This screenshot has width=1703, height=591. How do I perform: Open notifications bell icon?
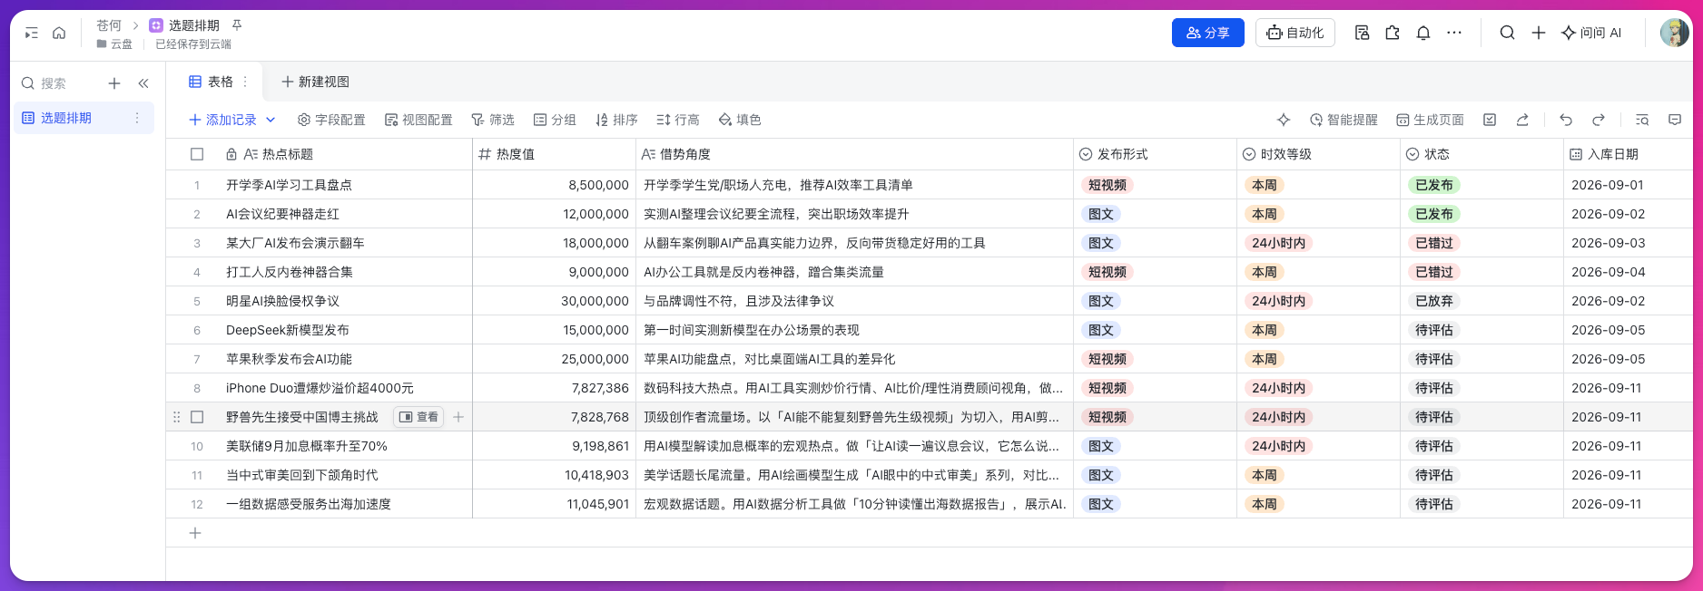[1423, 33]
